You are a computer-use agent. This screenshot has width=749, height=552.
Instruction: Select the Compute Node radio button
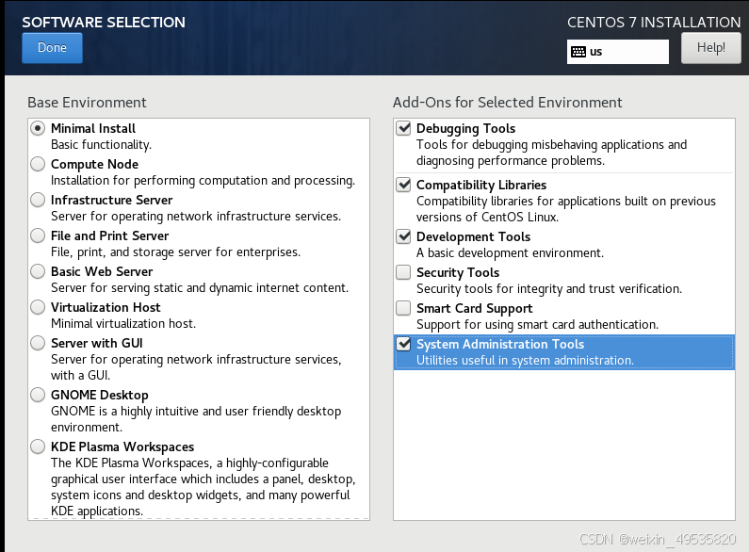click(38, 164)
